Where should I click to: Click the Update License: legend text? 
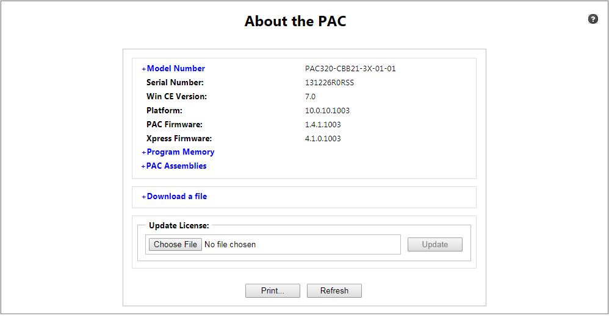pos(179,226)
